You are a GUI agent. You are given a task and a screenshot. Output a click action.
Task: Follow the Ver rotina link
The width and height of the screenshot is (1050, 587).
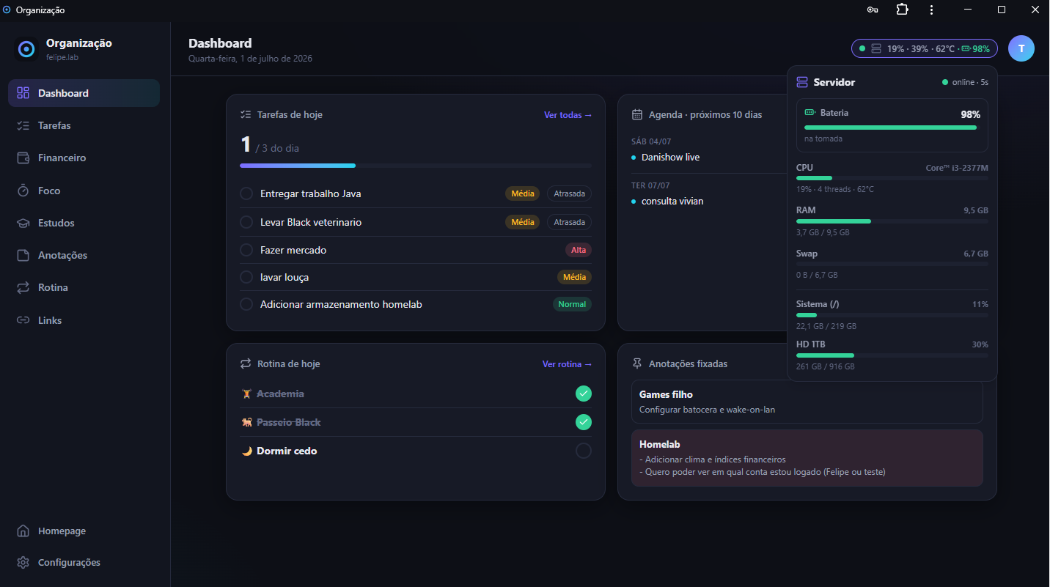[x=567, y=364]
